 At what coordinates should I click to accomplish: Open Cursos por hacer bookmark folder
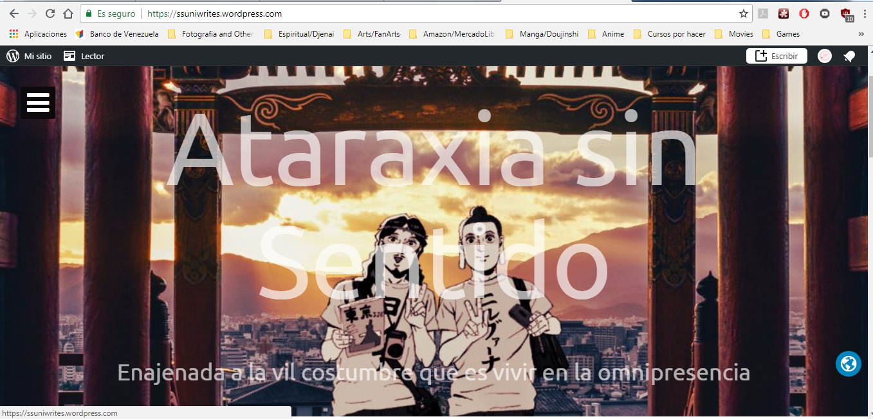click(x=670, y=34)
